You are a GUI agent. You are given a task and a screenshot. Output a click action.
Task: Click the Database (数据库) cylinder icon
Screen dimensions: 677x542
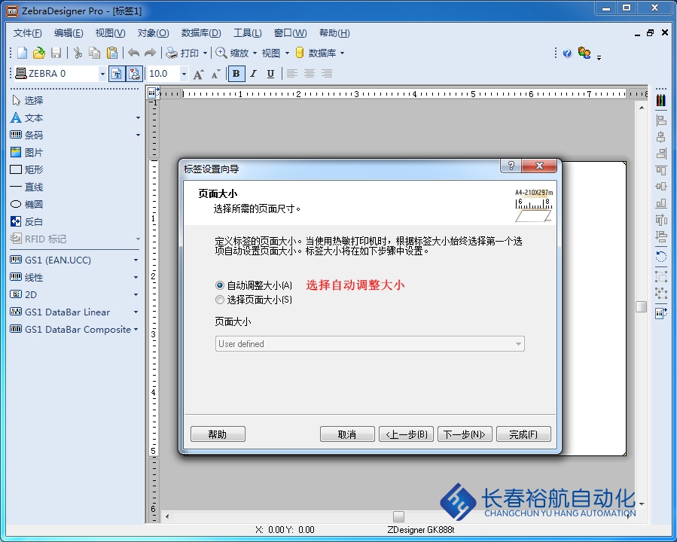tap(300, 53)
